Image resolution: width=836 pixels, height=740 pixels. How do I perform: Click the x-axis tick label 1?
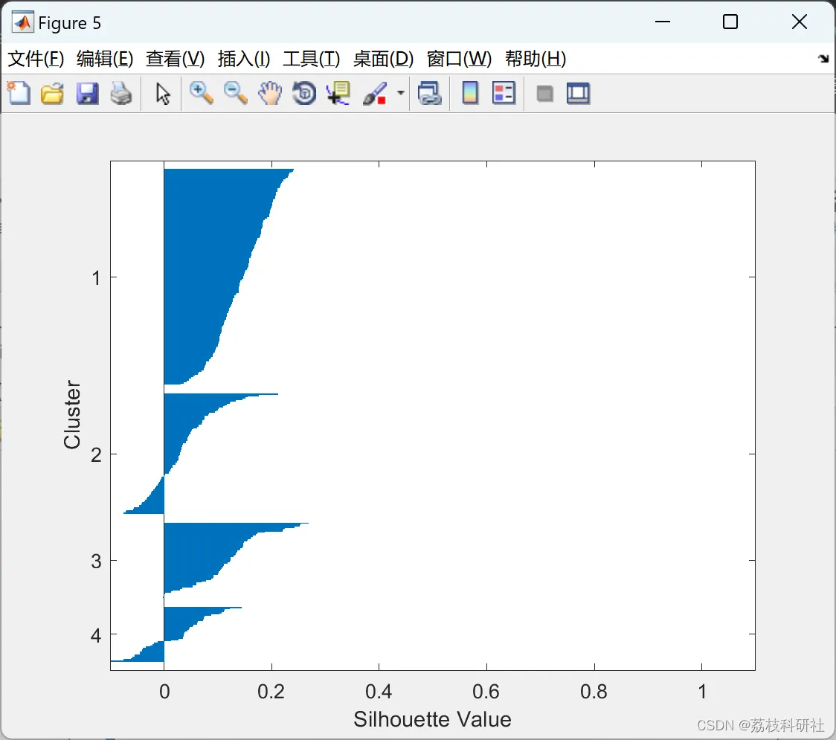[702, 692]
